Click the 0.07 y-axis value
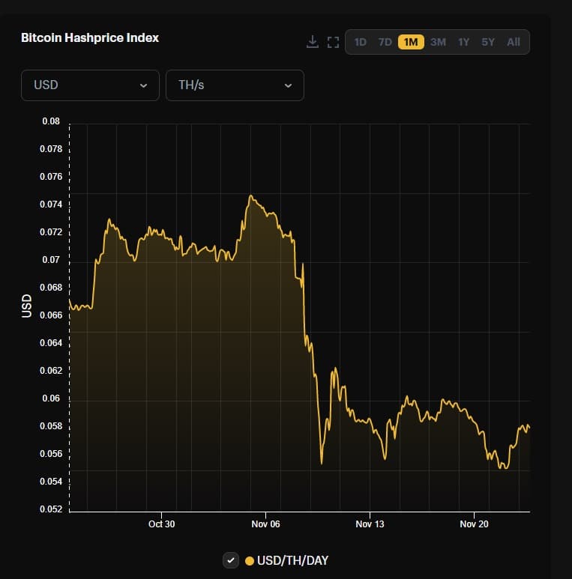The image size is (572, 579). click(51, 260)
